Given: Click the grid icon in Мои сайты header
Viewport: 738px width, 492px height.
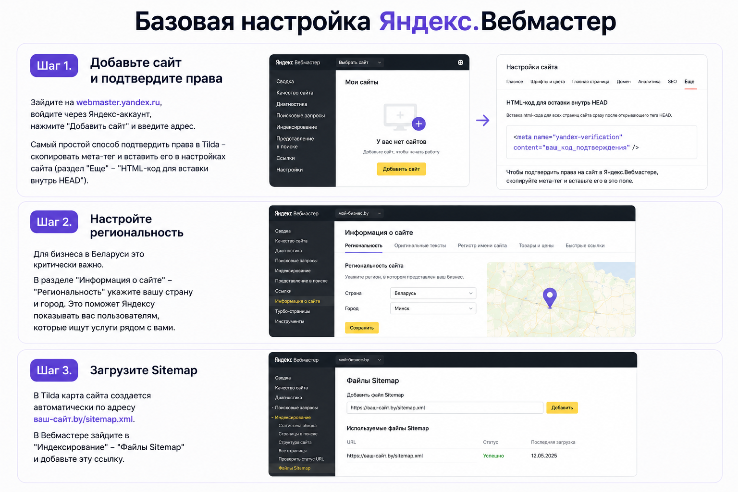Looking at the screenshot, I should point(460,62).
